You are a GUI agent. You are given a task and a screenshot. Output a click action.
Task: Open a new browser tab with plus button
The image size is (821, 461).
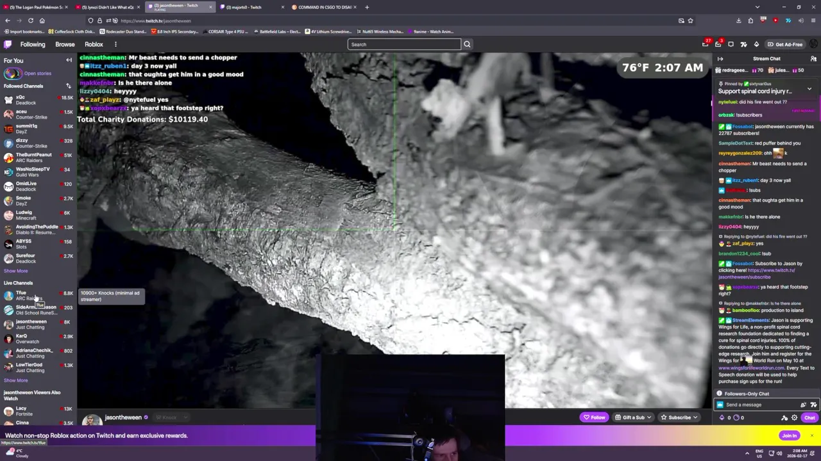(x=367, y=7)
